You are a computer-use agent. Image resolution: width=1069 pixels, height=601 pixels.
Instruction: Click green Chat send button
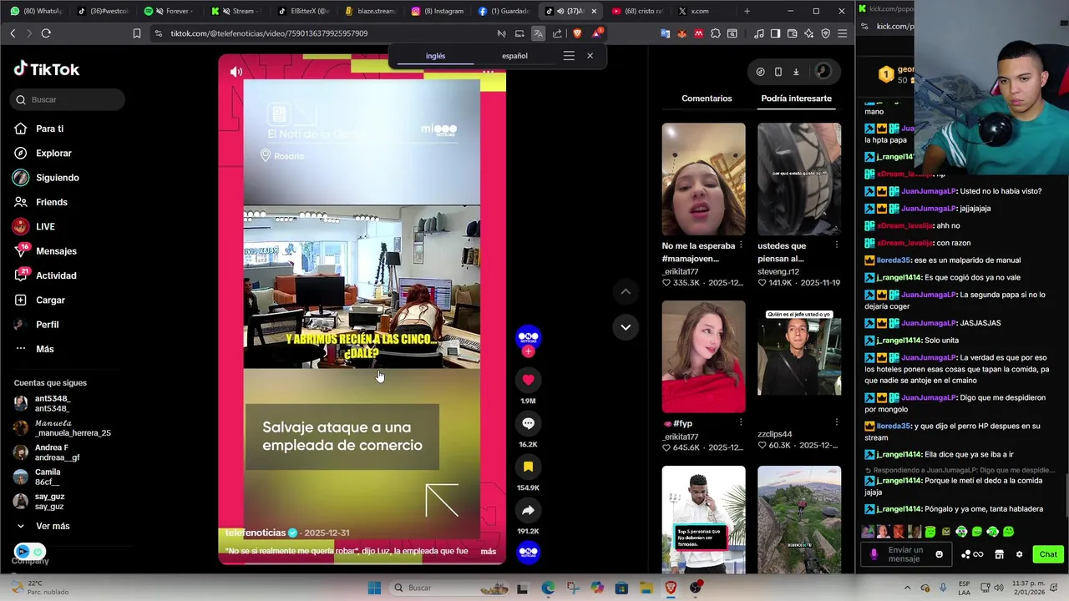[1048, 554]
